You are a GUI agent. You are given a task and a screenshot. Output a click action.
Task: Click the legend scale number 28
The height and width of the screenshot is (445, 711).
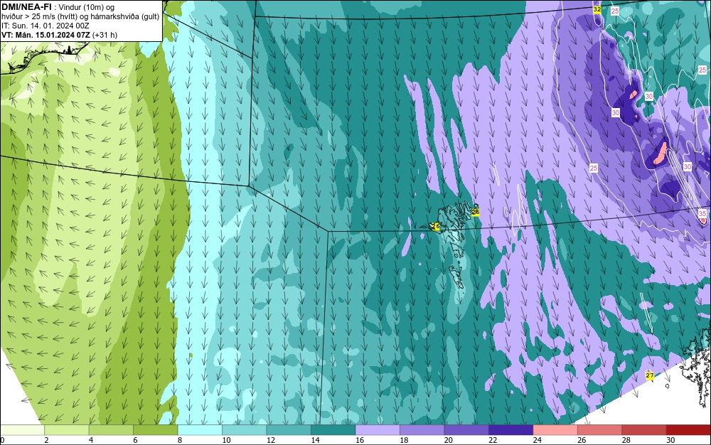pyautogui.click(x=626, y=440)
